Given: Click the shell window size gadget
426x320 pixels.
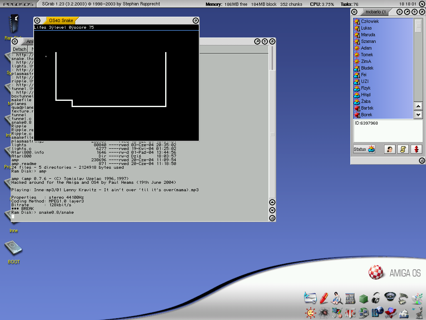Looking at the screenshot, I should coord(272,218).
